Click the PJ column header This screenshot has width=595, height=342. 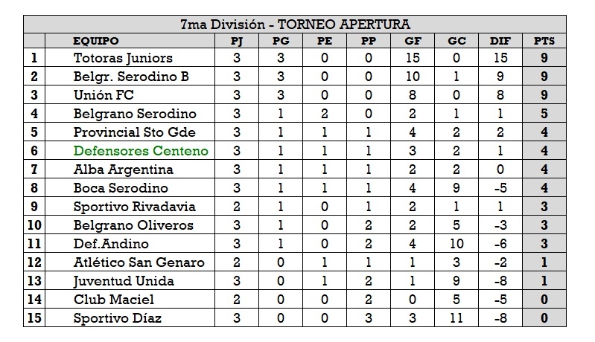coord(238,41)
